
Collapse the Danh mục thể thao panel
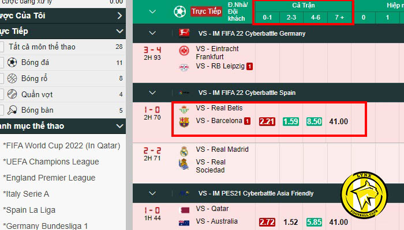(119, 126)
